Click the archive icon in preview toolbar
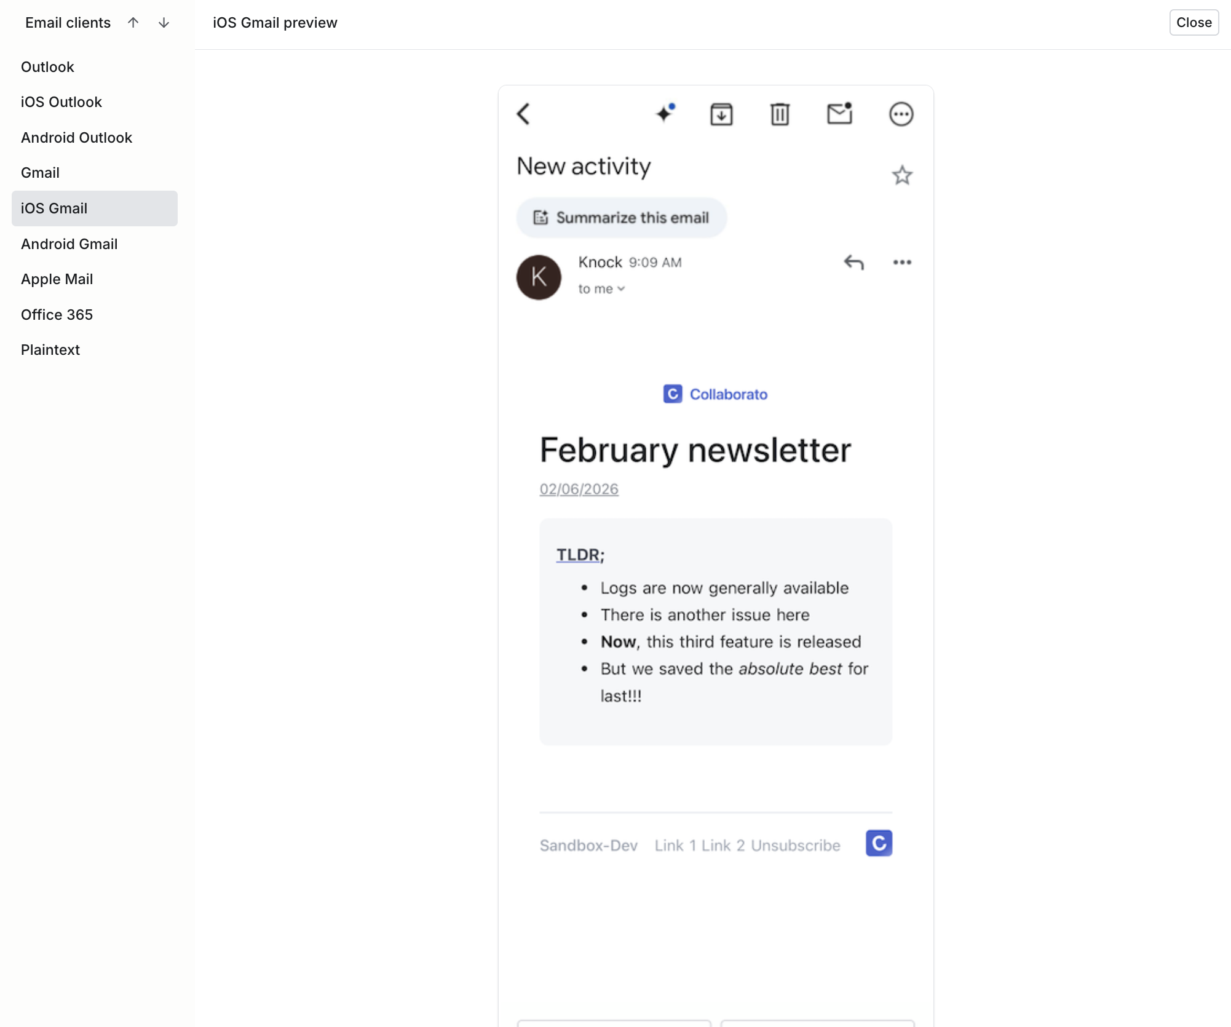 pyautogui.click(x=721, y=114)
